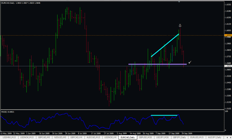Viewport: 232px width, 140px height.
Task: Open the USDNOK,M15 chart tab
Action: [x=27, y=137]
